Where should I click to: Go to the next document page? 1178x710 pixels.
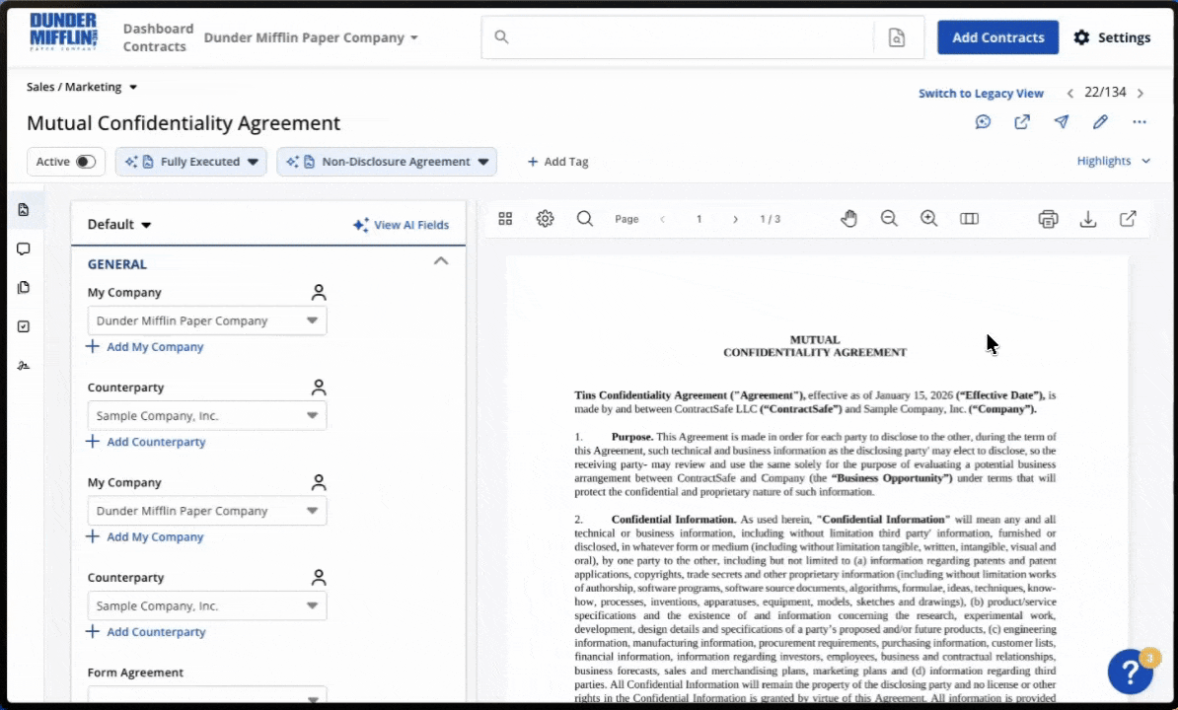735,219
